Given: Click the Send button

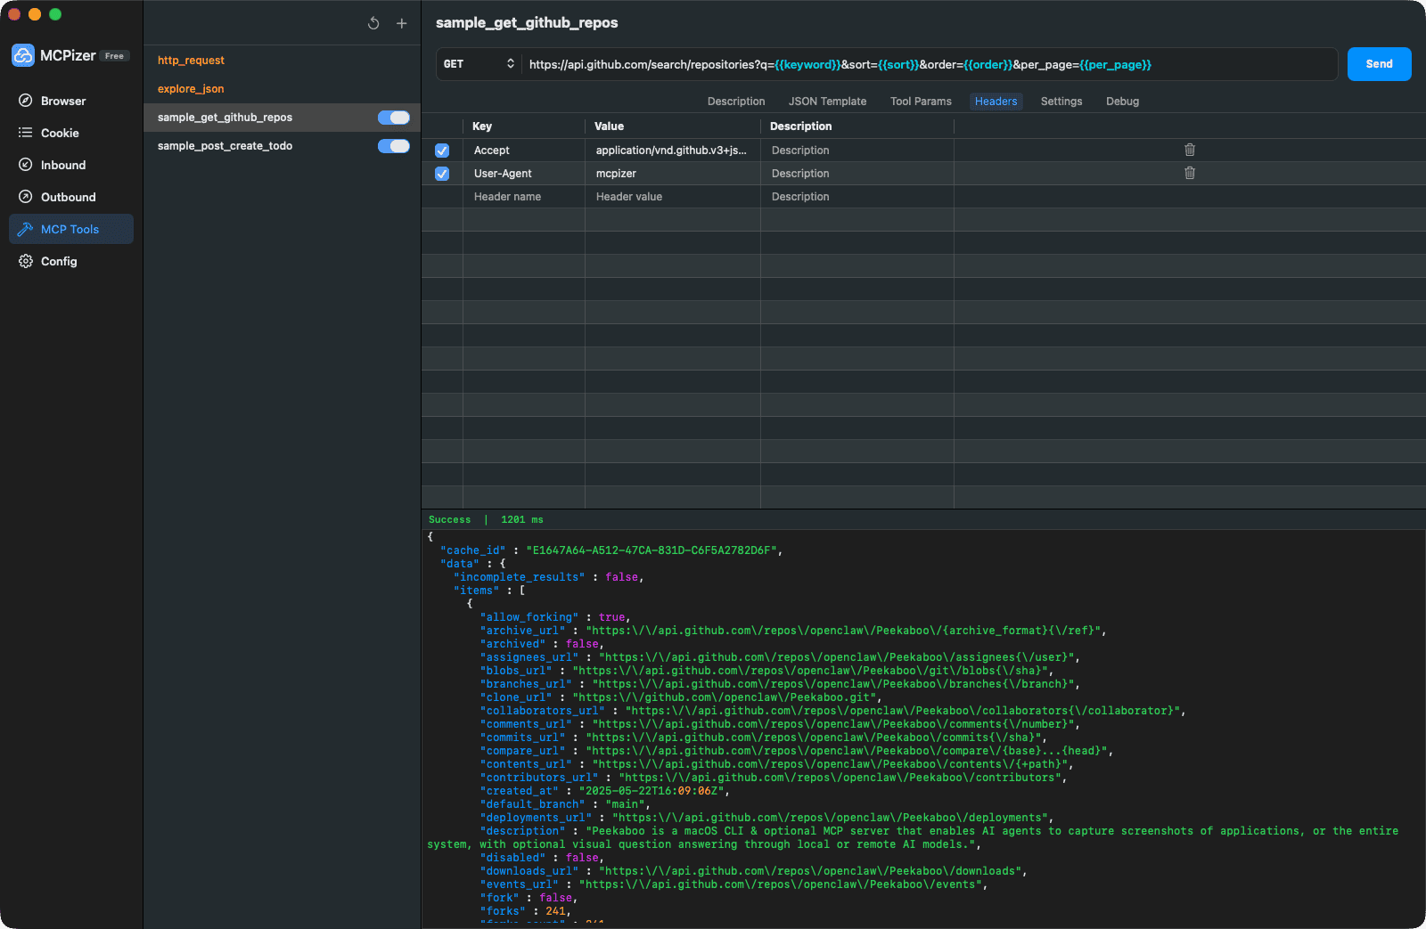Looking at the screenshot, I should tap(1379, 64).
